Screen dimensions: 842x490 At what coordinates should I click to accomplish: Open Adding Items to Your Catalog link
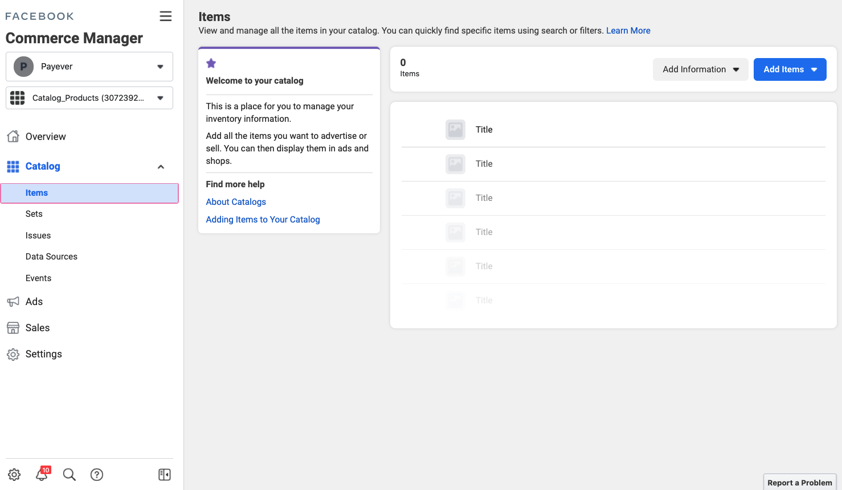coord(263,220)
